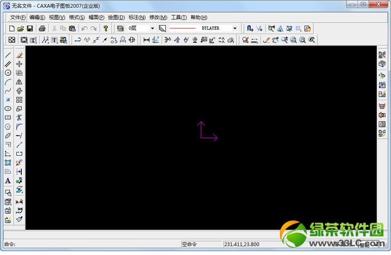The image size is (391, 255).
Task: Click the Save file icon
Action: point(30,28)
